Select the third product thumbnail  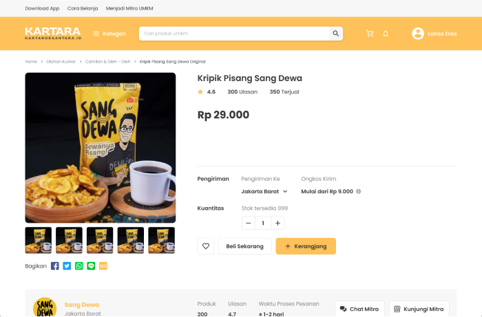pyautogui.click(x=100, y=240)
